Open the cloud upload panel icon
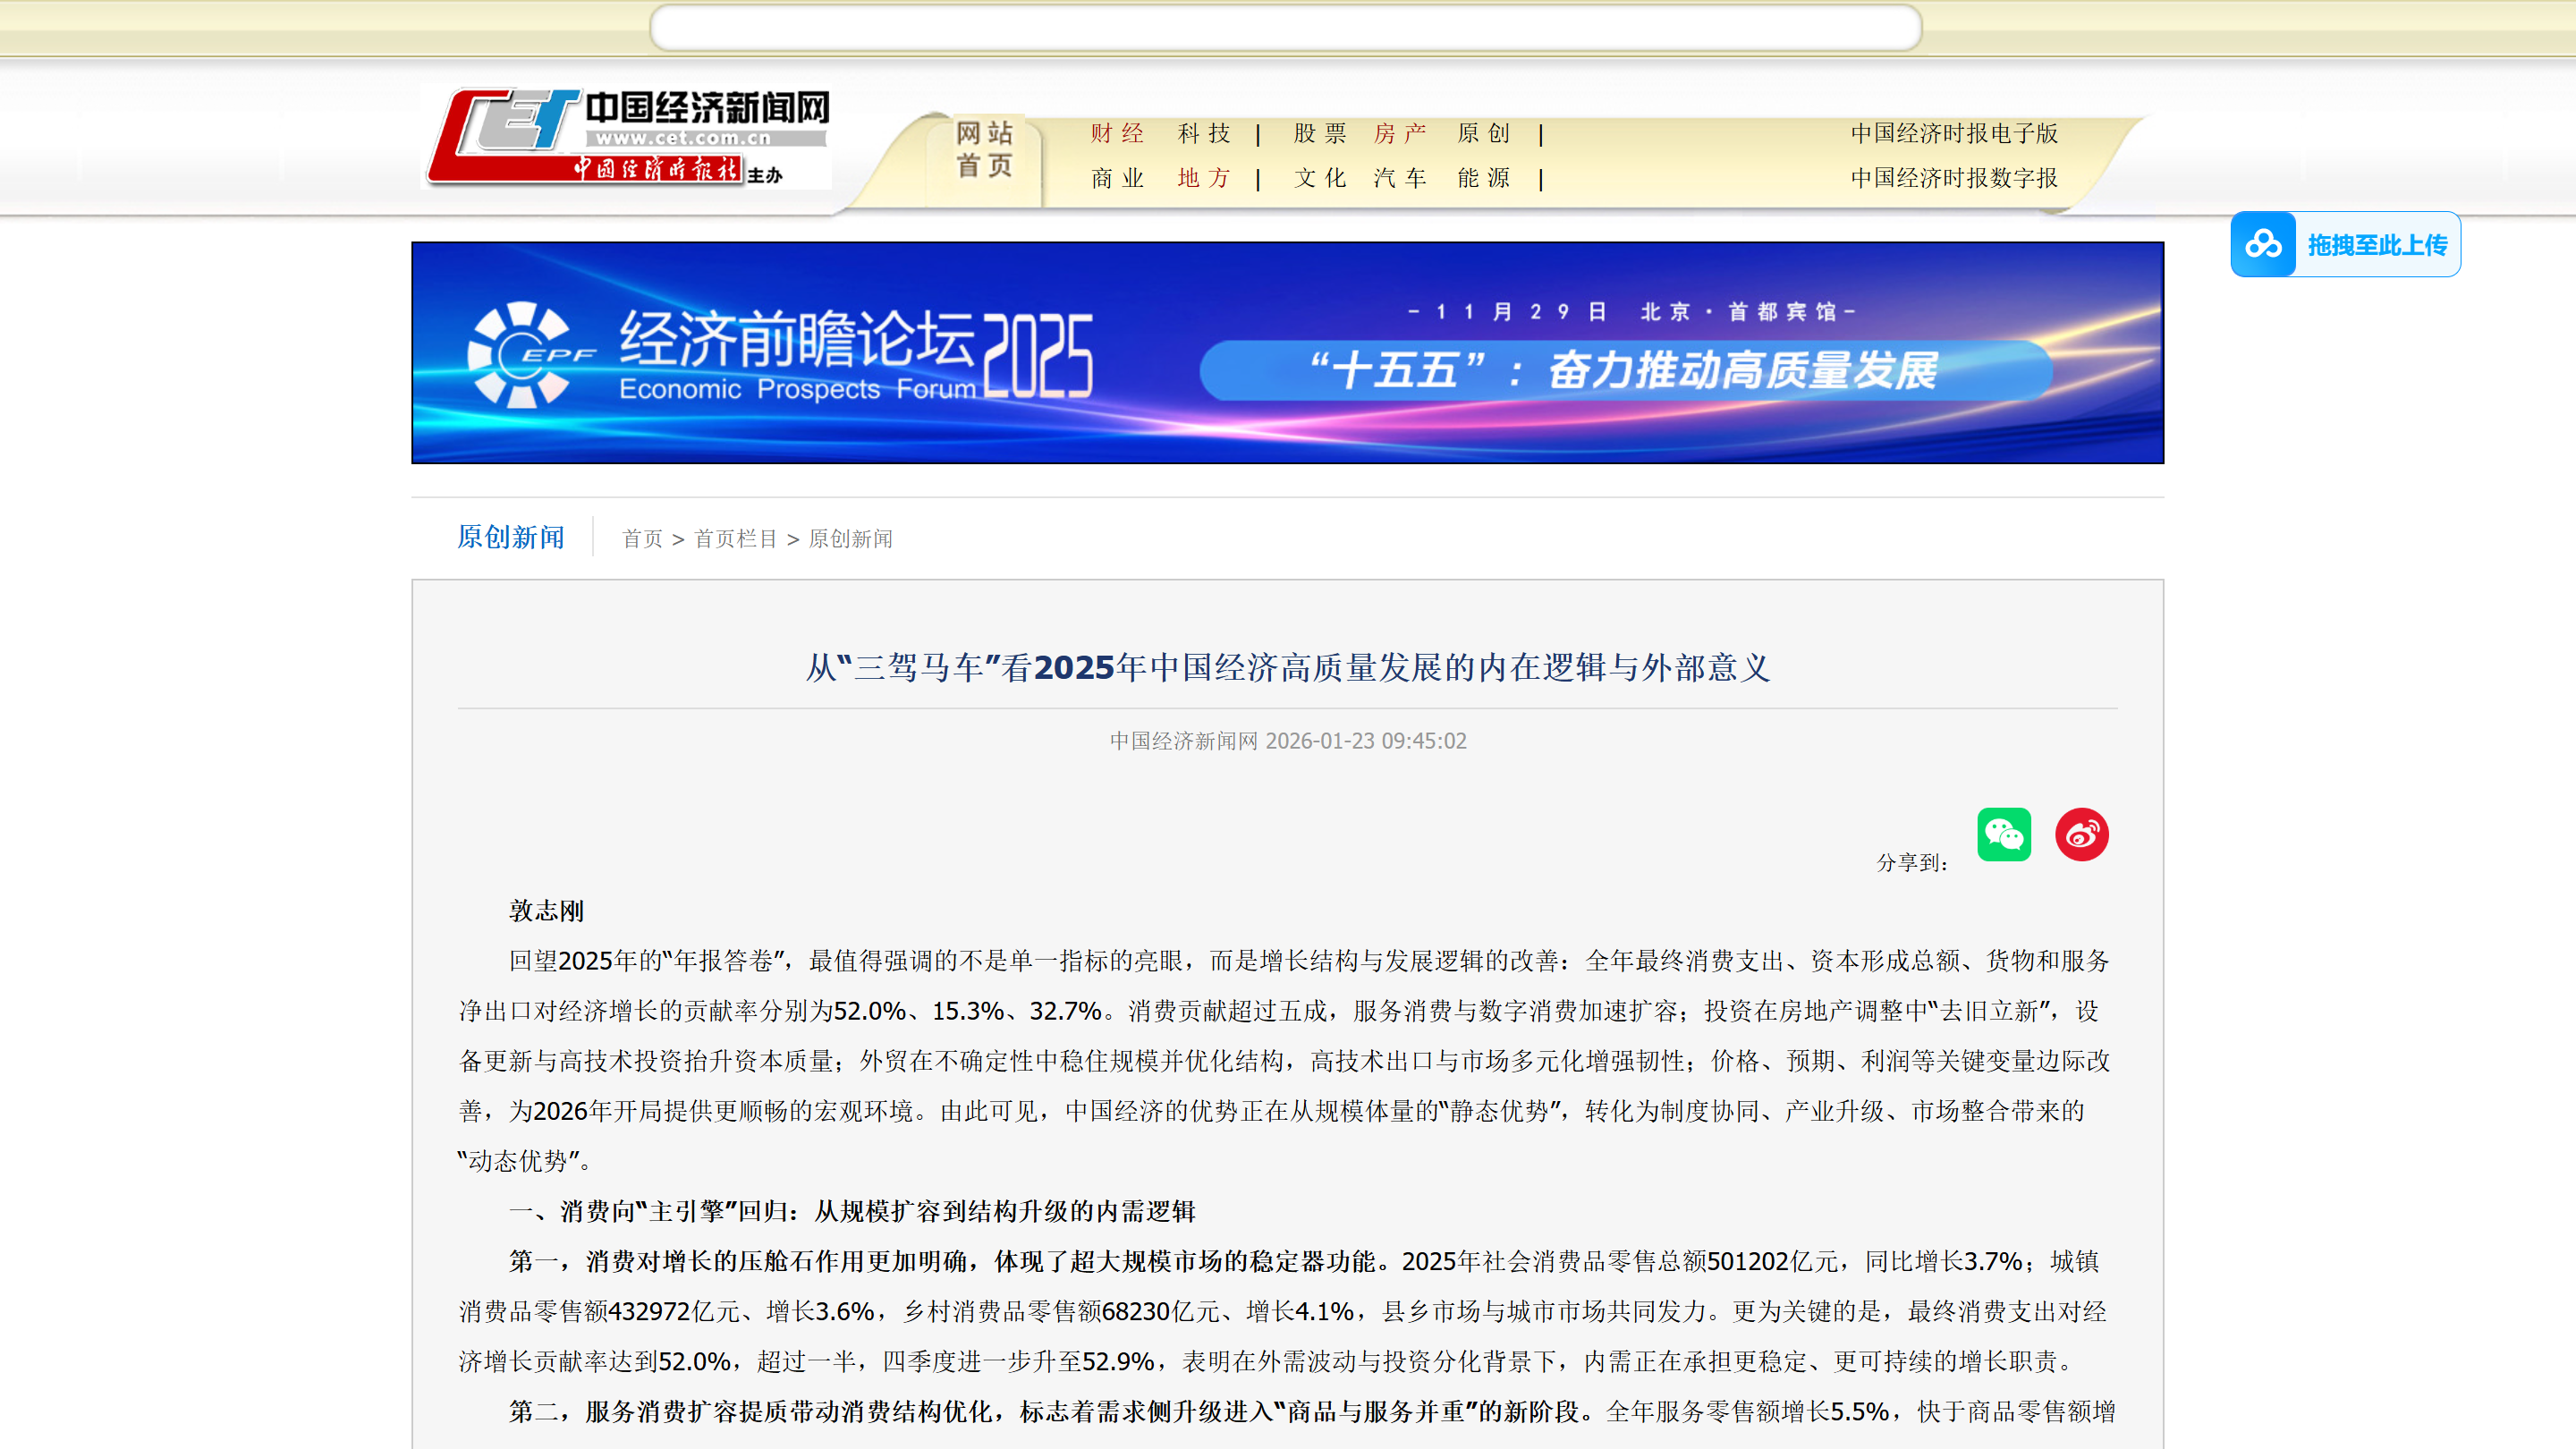 tap(2265, 243)
